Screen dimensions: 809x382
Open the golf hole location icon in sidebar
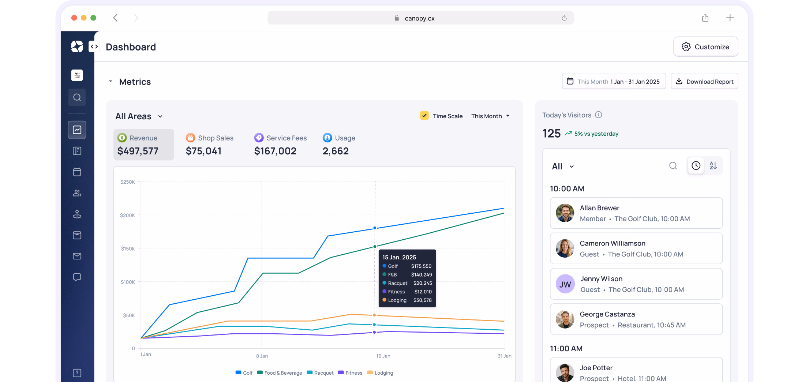77,214
